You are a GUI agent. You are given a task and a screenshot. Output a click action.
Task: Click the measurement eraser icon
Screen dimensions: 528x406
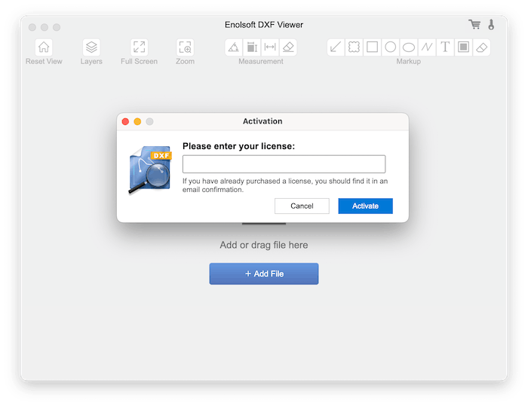click(x=288, y=47)
